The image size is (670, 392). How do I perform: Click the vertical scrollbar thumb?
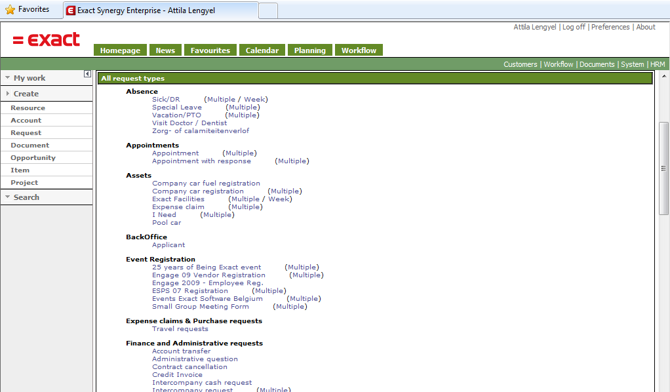pos(663,168)
